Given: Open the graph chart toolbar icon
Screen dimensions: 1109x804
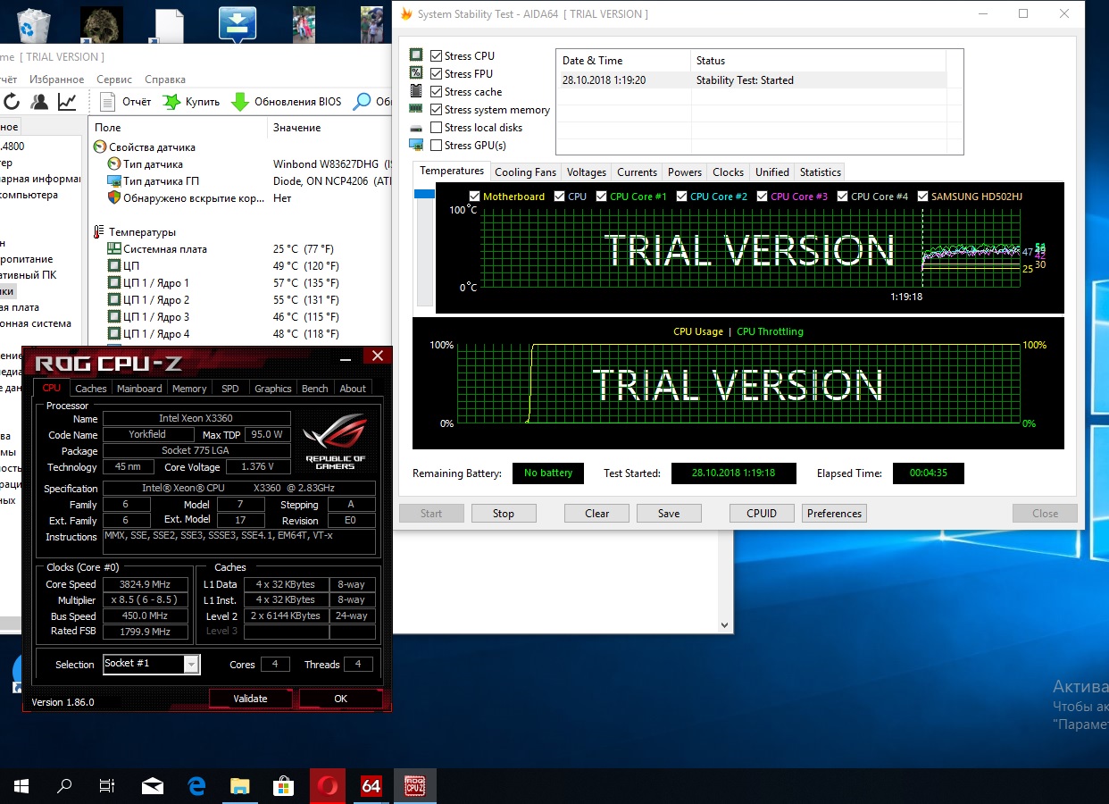Looking at the screenshot, I should click(x=67, y=102).
